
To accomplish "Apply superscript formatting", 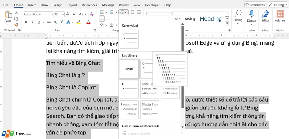I will click(61, 22).
